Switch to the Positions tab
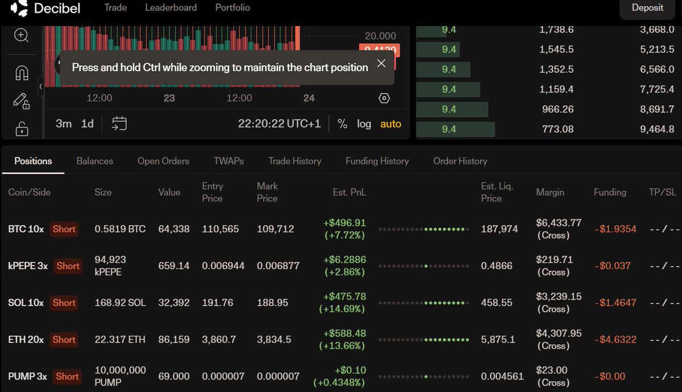This screenshot has width=682, height=392. (33, 161)
